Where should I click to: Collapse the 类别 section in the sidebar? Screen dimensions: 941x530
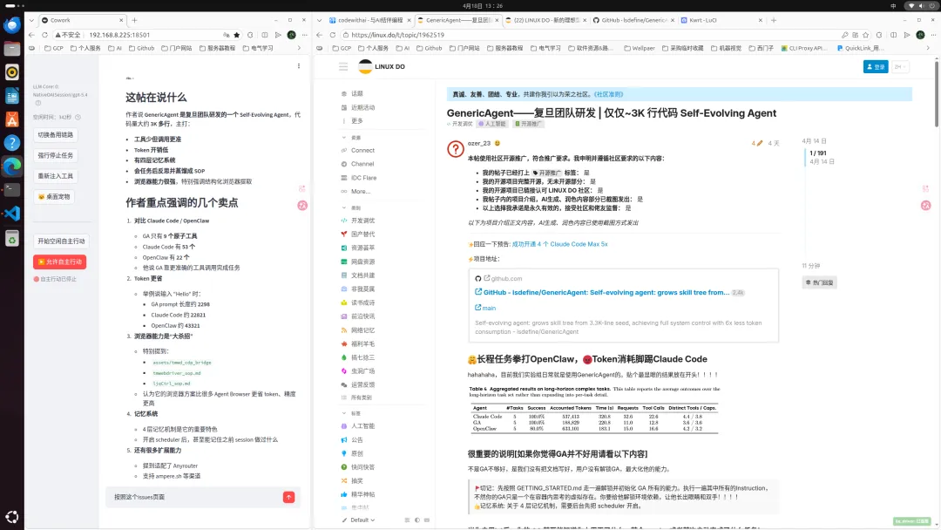344,207
